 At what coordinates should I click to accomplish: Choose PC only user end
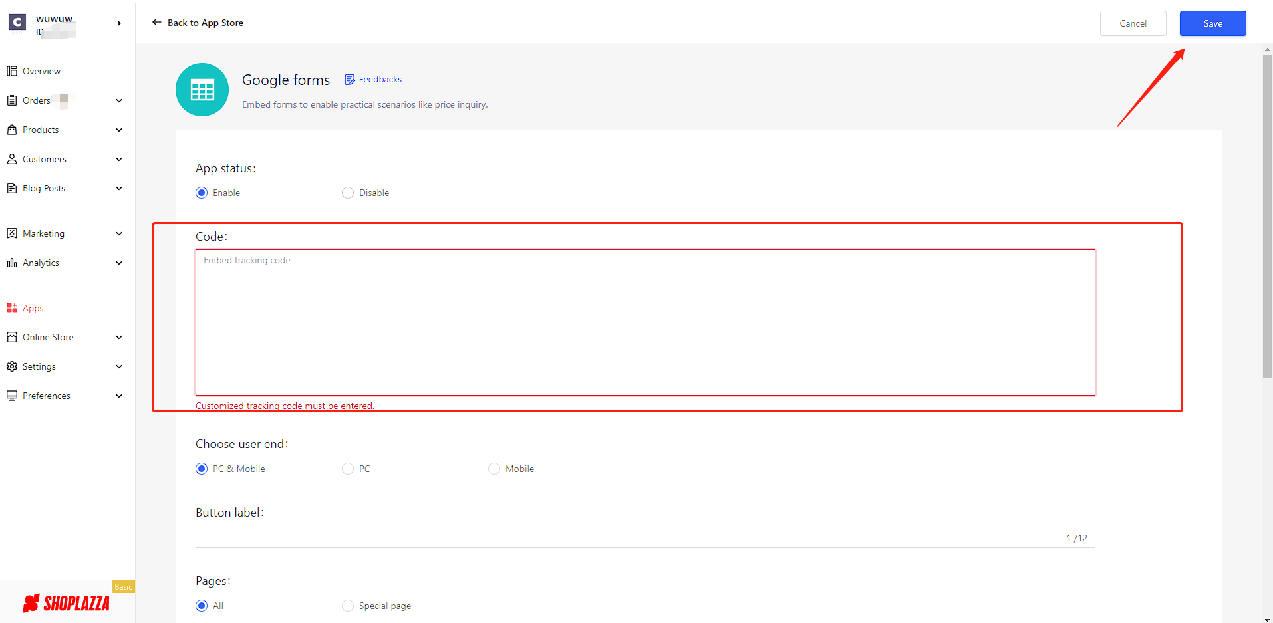coord(348,469)
